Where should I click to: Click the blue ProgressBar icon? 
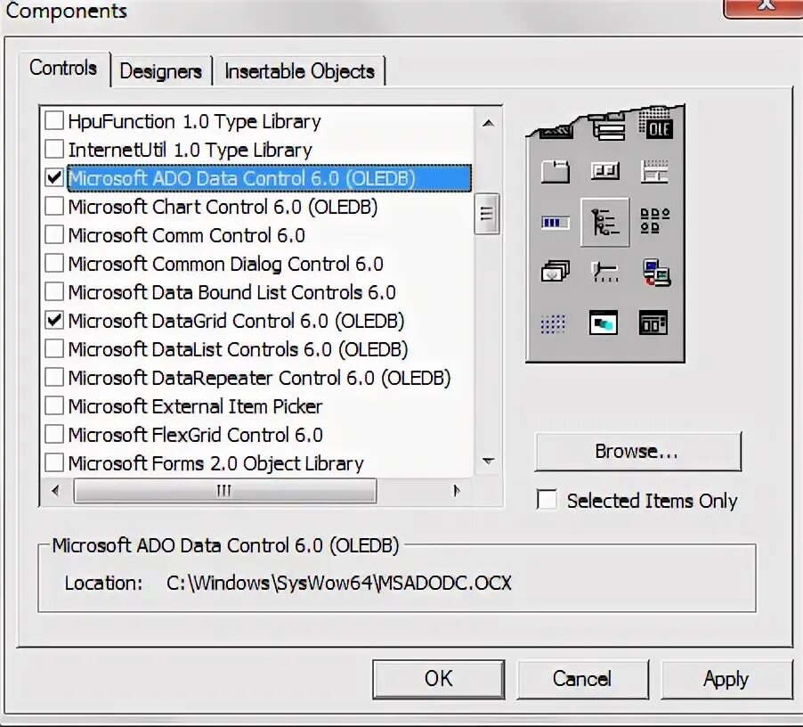click(556, 223)
